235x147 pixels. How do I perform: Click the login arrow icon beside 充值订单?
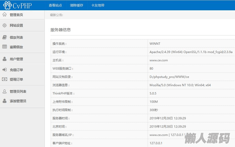click(5, 70)
